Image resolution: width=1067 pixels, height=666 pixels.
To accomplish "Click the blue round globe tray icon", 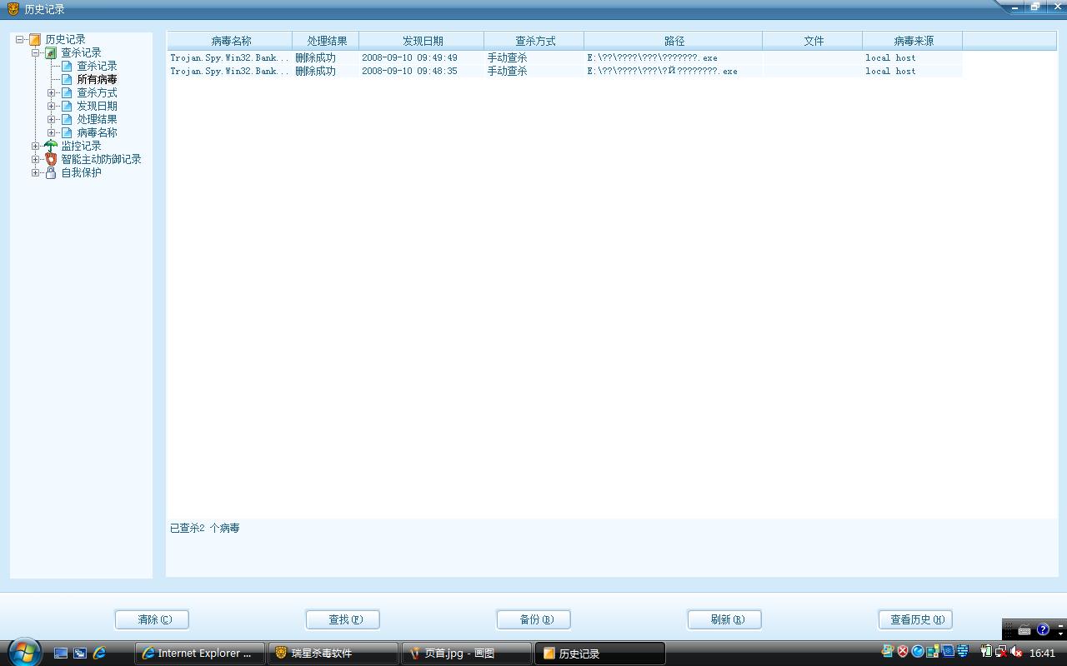I will (918, 652).
